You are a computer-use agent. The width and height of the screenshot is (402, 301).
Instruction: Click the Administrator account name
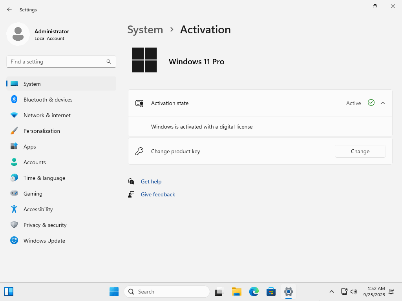coord(52,31)
